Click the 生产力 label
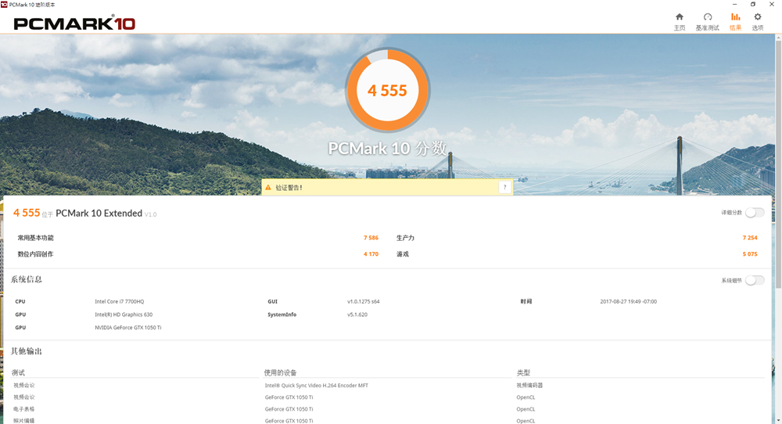This screenshot has height=424, width=782. pyautogui.click(x=405, y=238)
